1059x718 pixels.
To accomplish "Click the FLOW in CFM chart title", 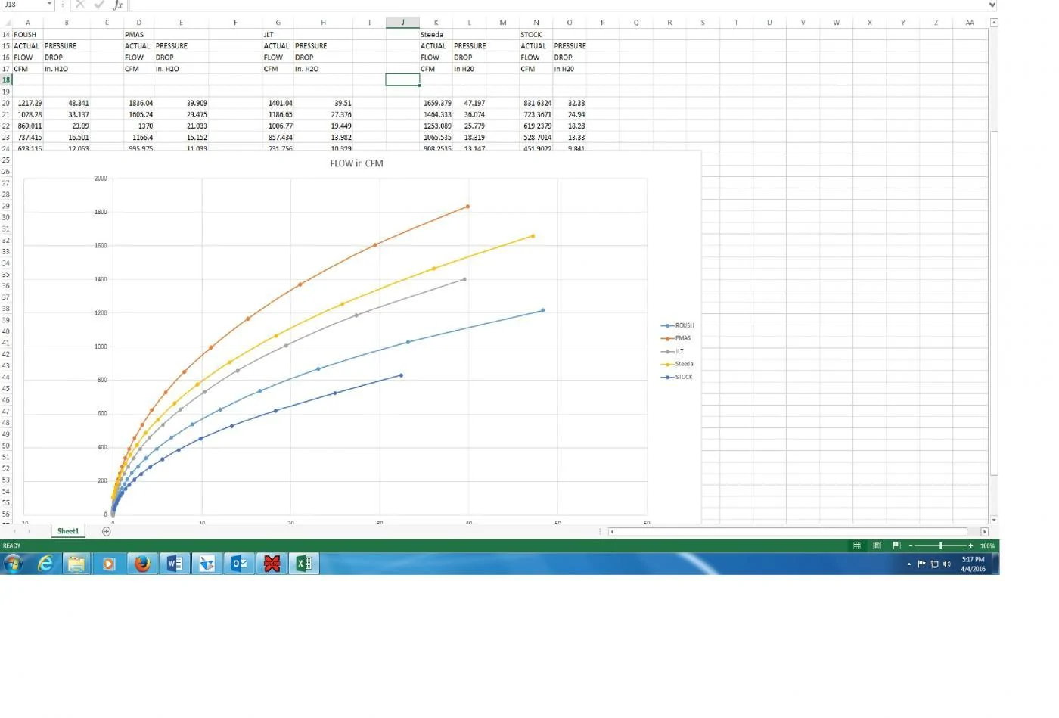I will point(356,163).
